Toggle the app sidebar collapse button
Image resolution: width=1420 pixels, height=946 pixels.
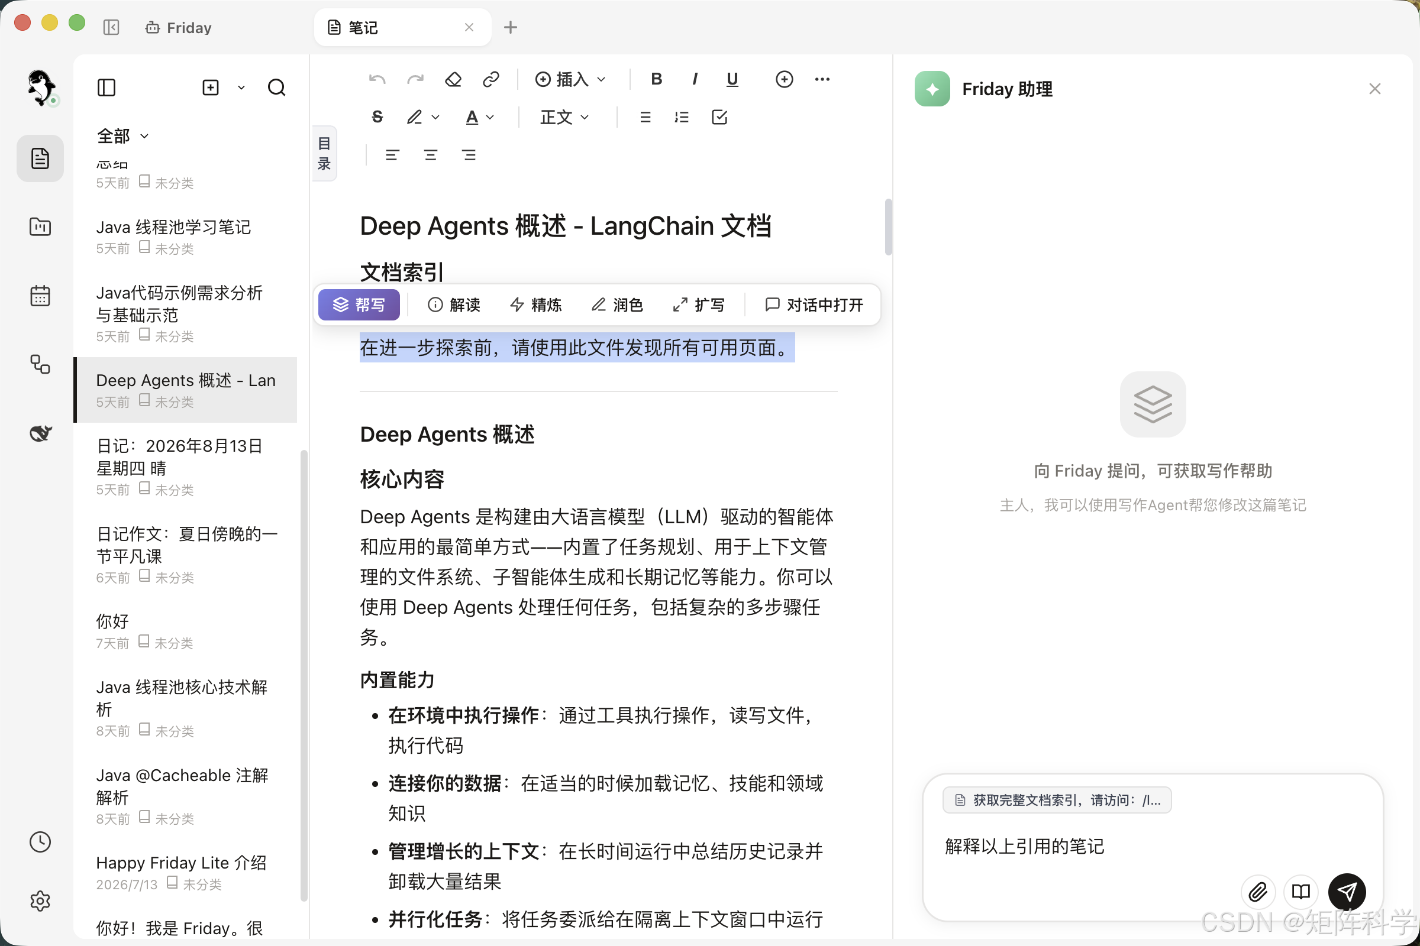pyautogui.click(x=111, y=27)
